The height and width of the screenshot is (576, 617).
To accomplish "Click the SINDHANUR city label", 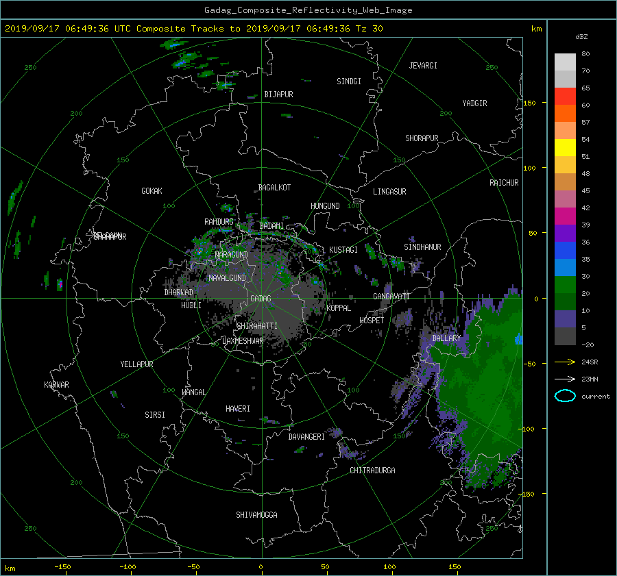I will (x=422, y=247).
